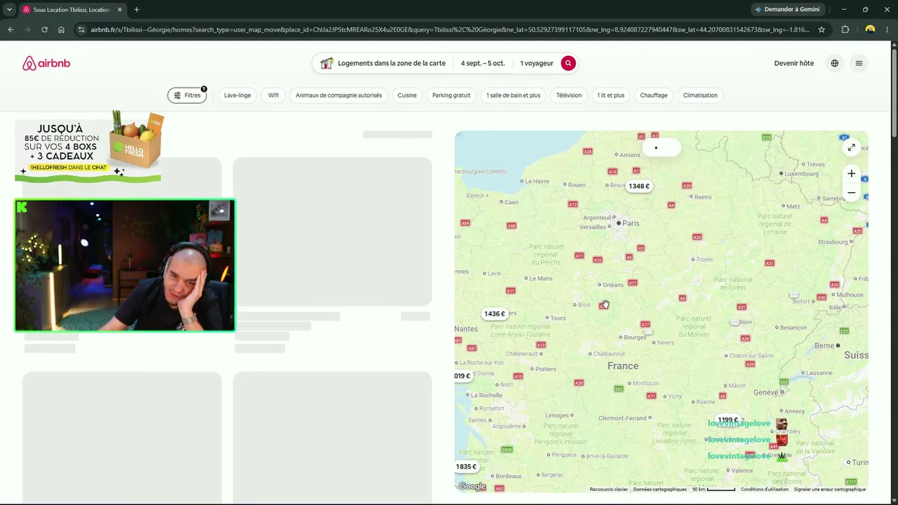This screenshot has width=898, height=505.
Task: Zoom in on the map
Action: [851, 173]
